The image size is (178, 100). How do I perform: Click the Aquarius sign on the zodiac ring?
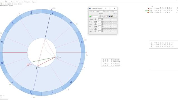(82, 64)
